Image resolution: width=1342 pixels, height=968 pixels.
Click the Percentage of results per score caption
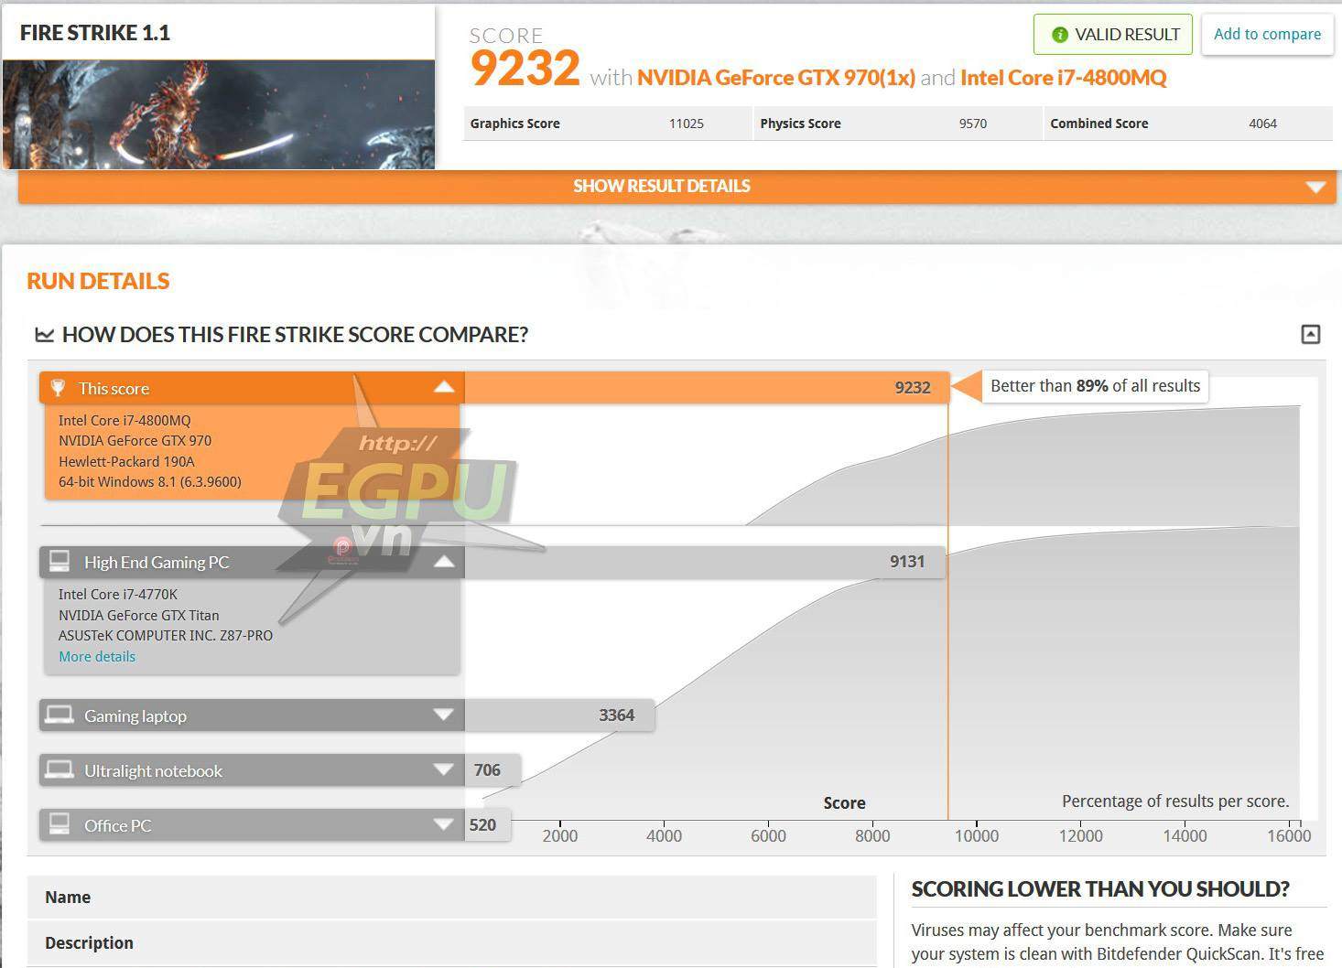[1175, 801]
